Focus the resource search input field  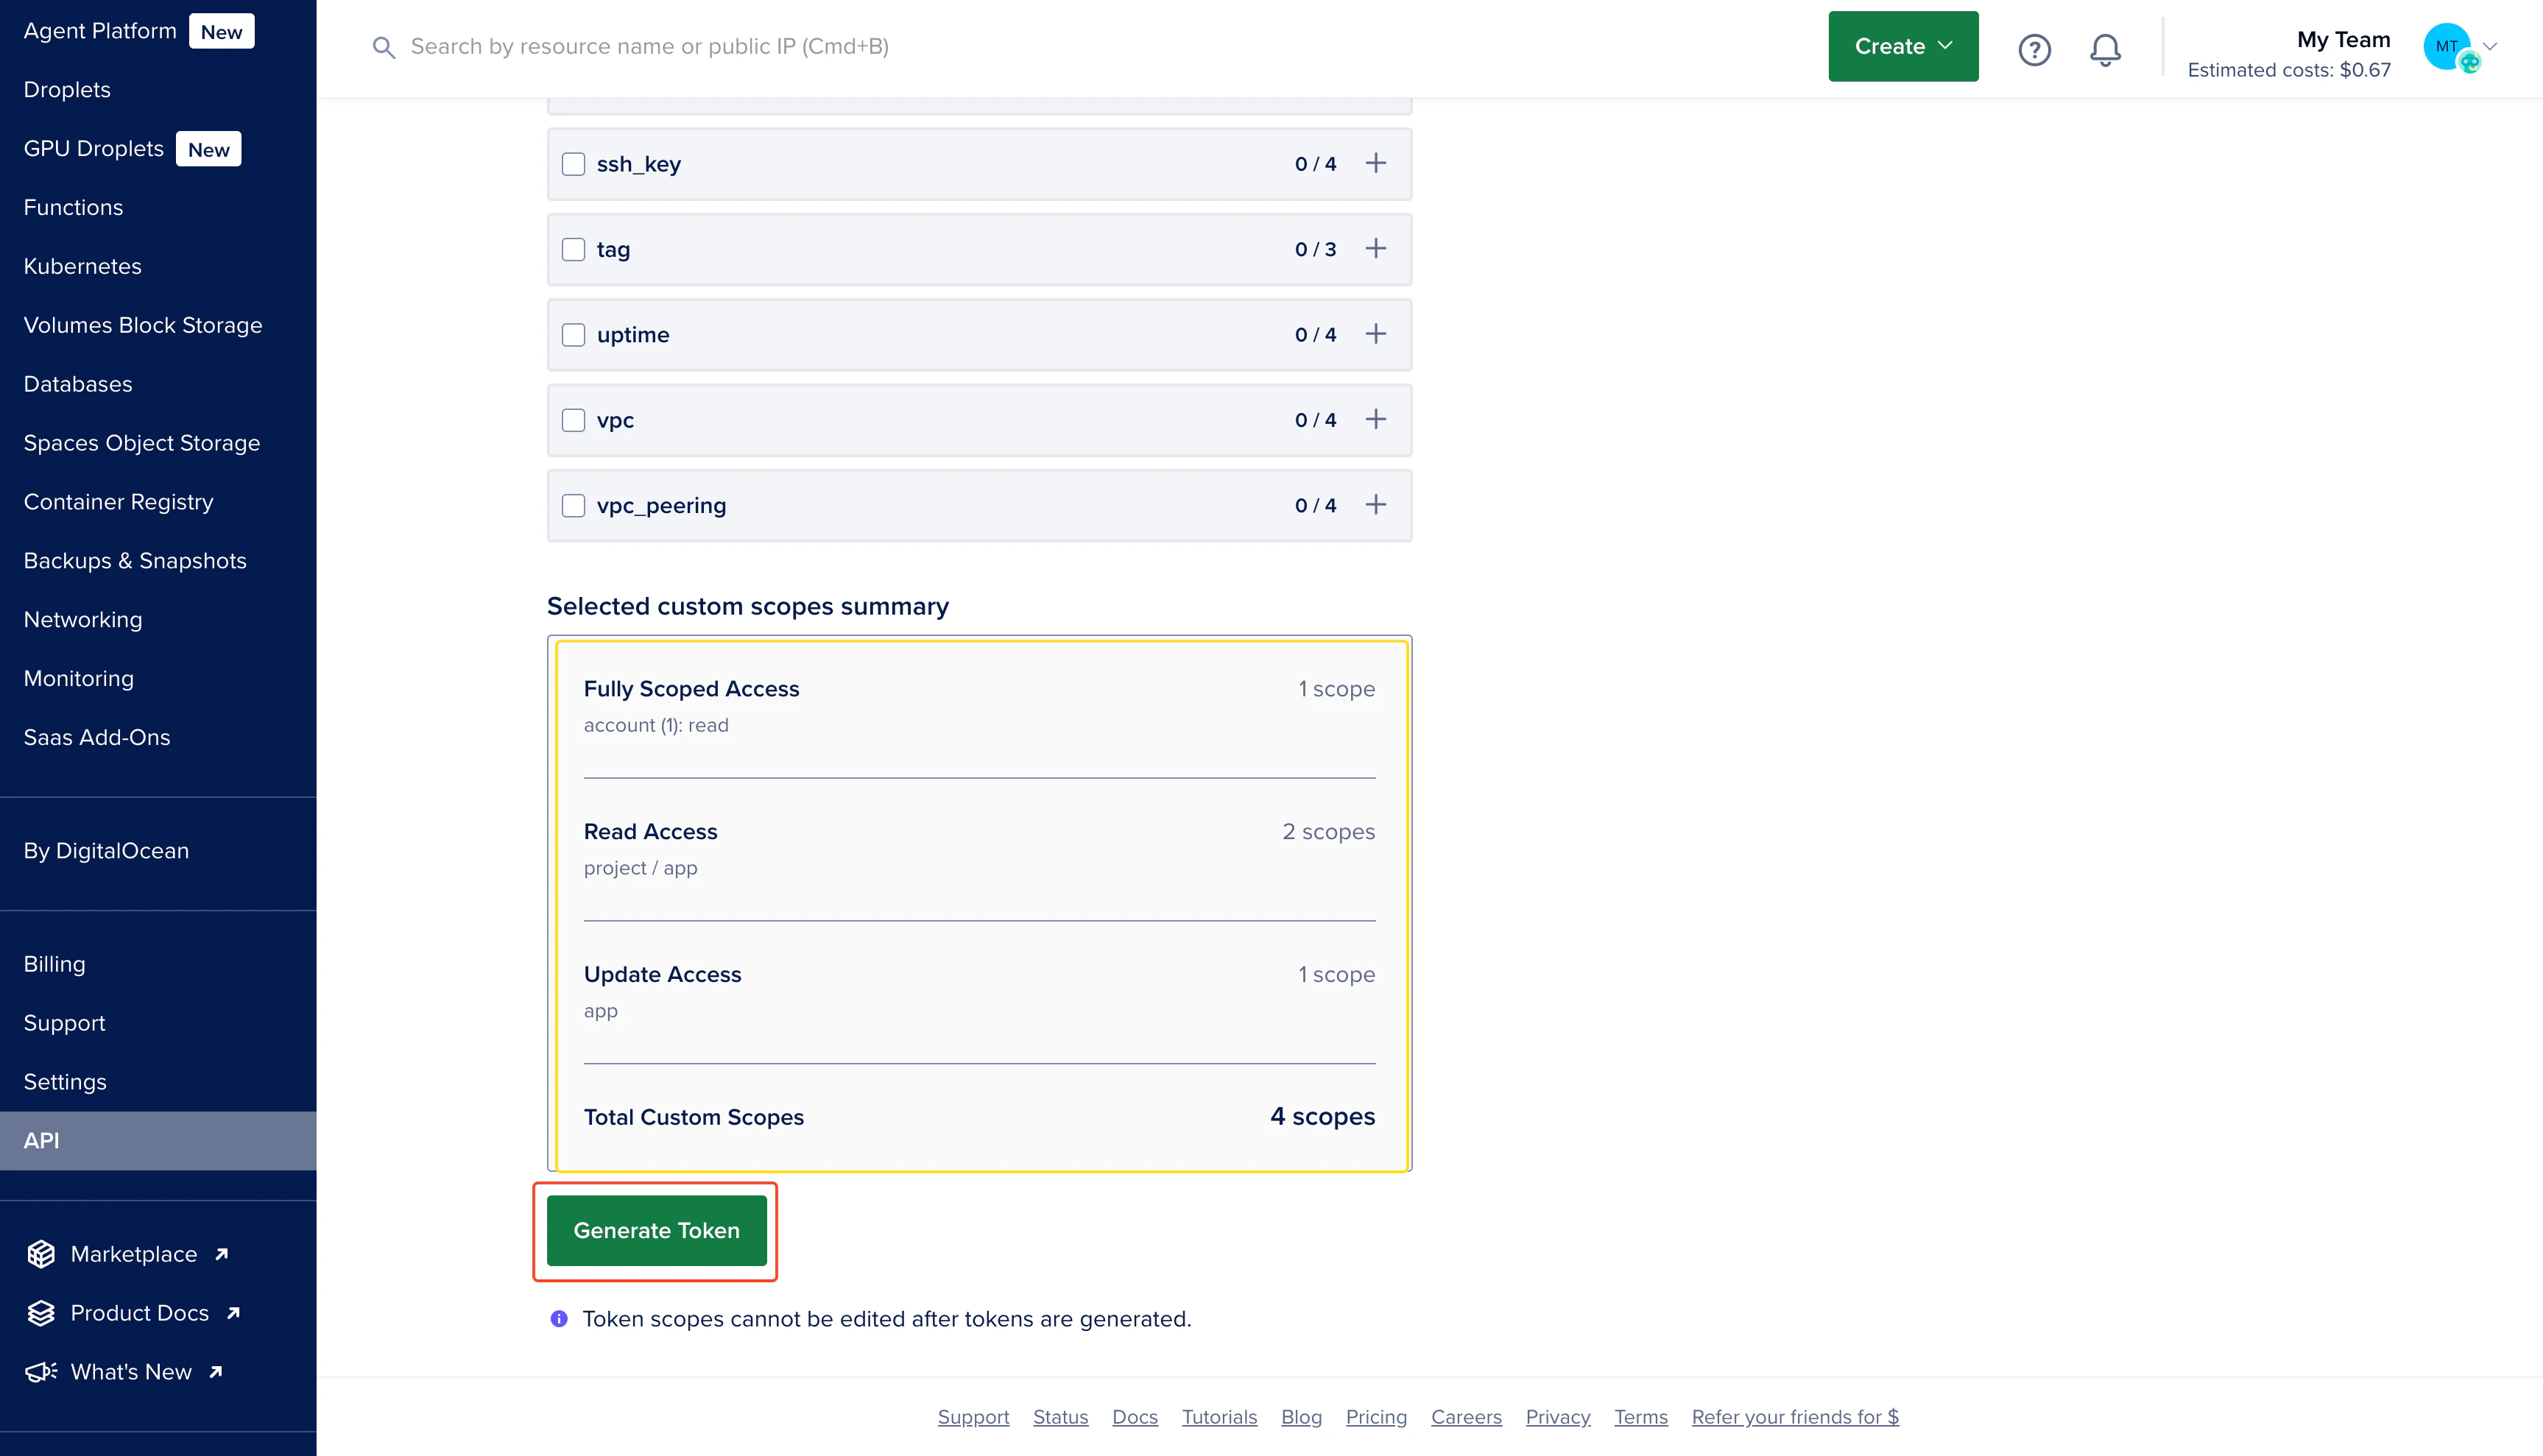coord(650,47)
